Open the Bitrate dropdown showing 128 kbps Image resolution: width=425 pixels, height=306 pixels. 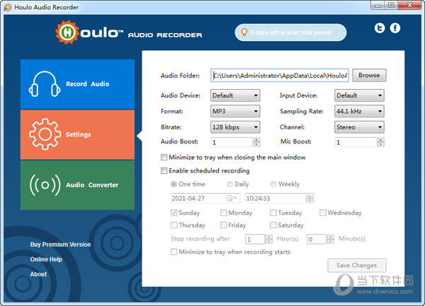(235, 127)
